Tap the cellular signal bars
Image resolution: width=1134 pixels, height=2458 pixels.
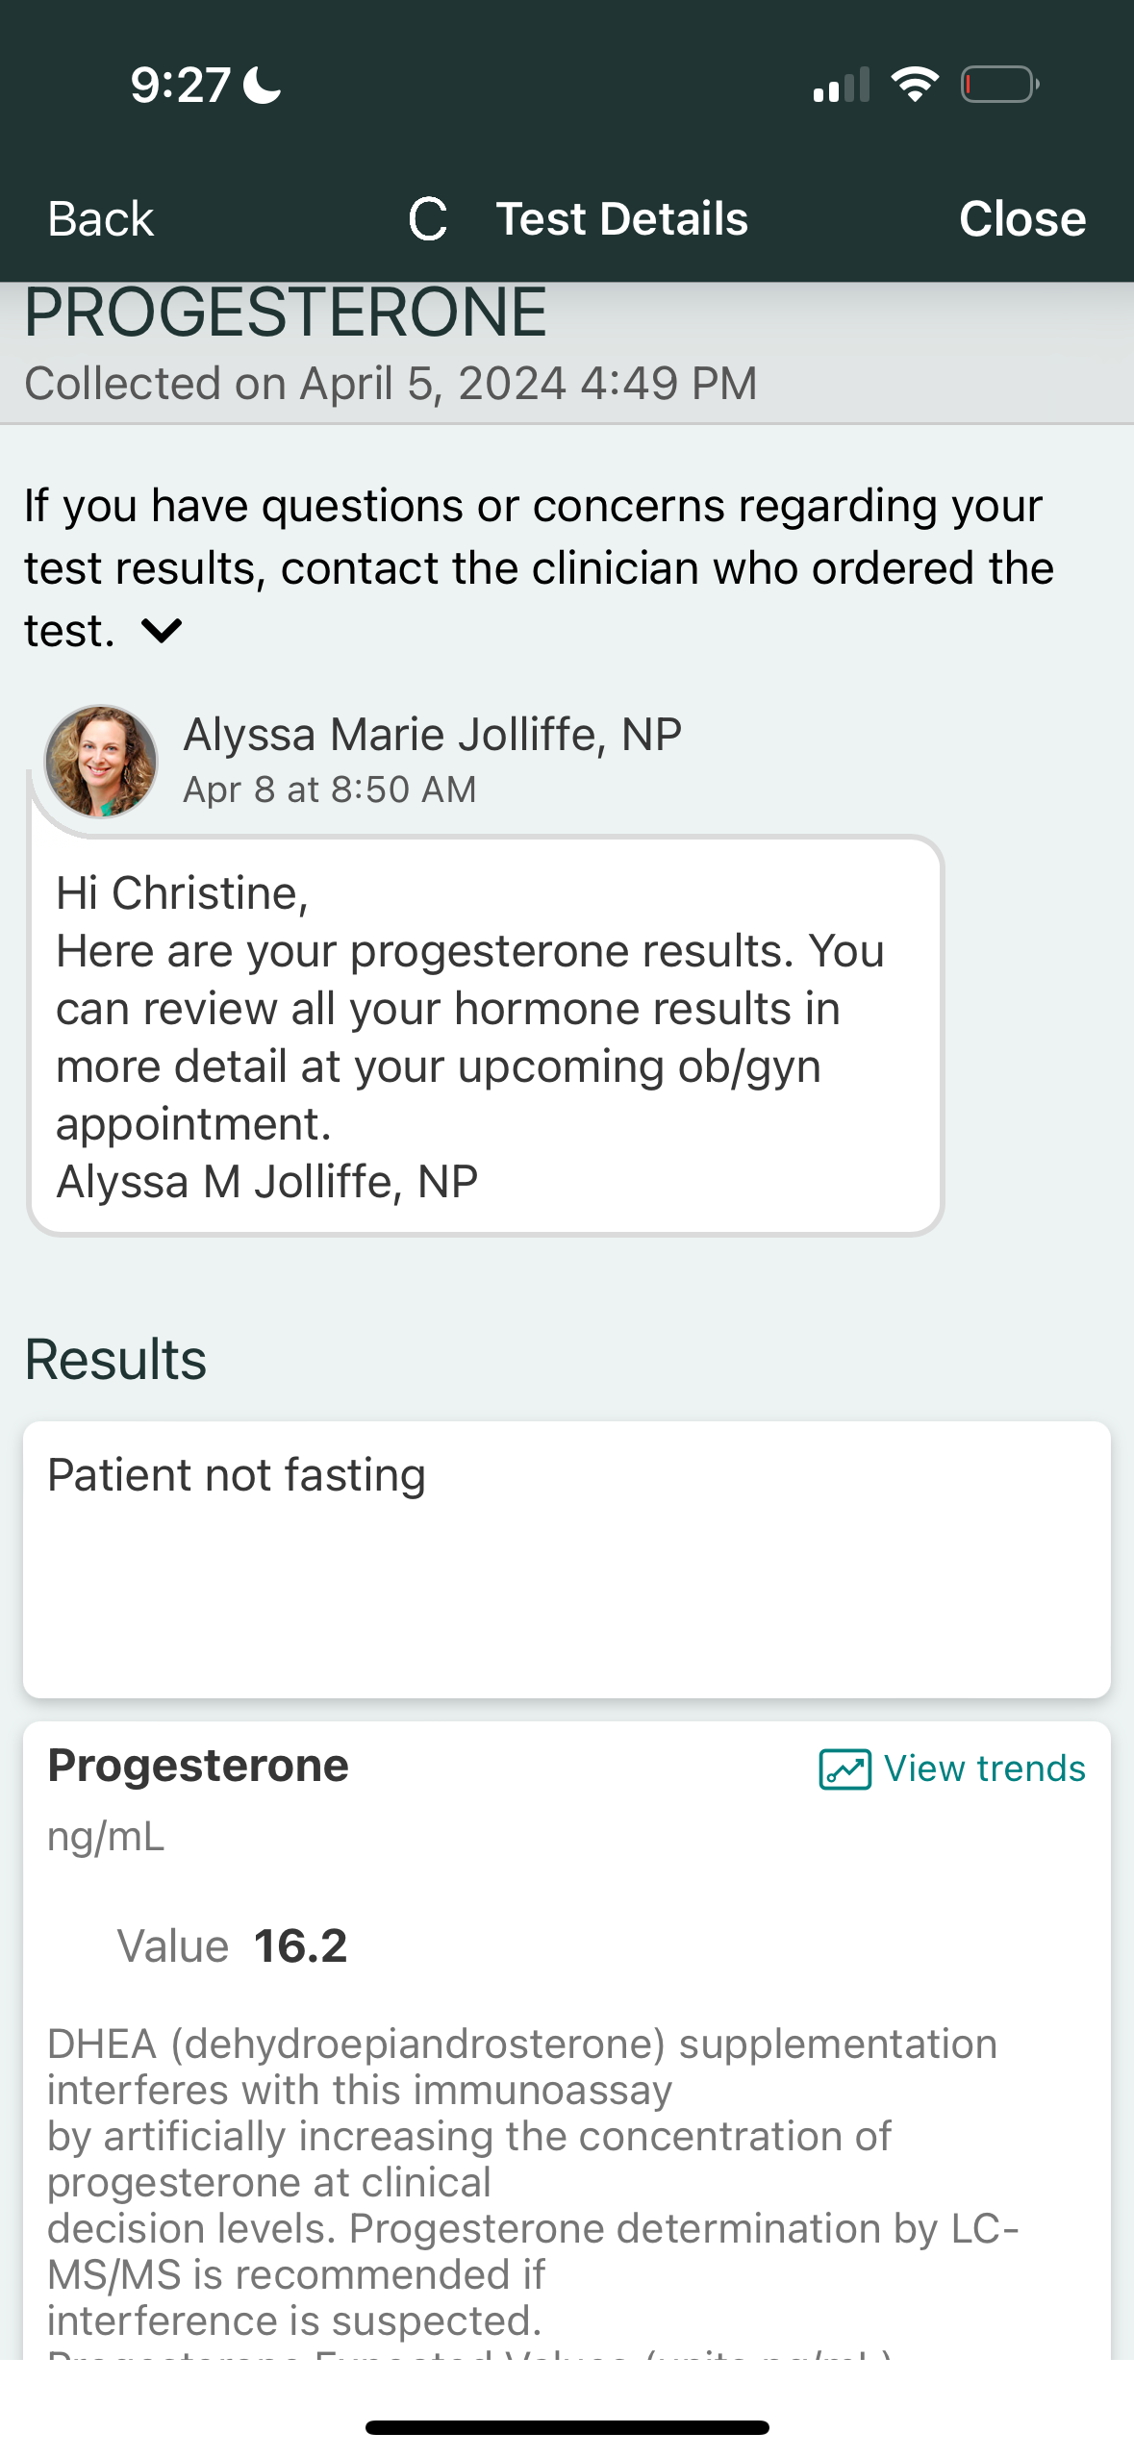841,85
